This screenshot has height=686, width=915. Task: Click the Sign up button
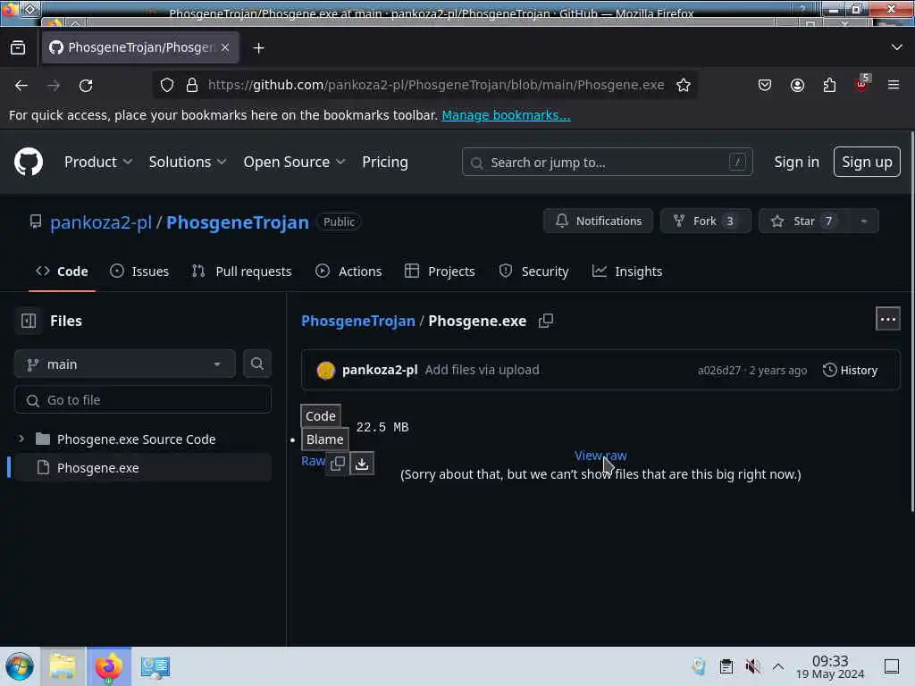867,163
